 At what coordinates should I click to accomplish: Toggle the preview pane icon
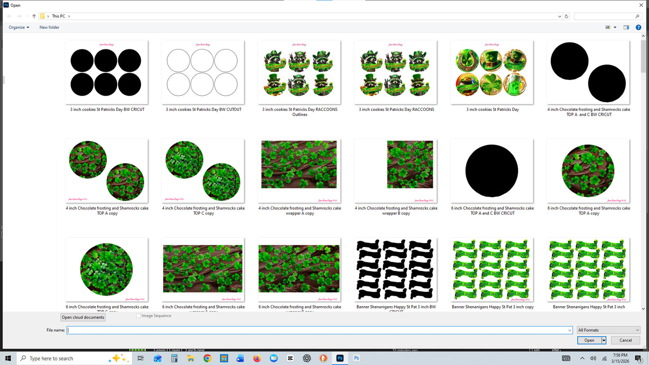click(x=626, y=27)
